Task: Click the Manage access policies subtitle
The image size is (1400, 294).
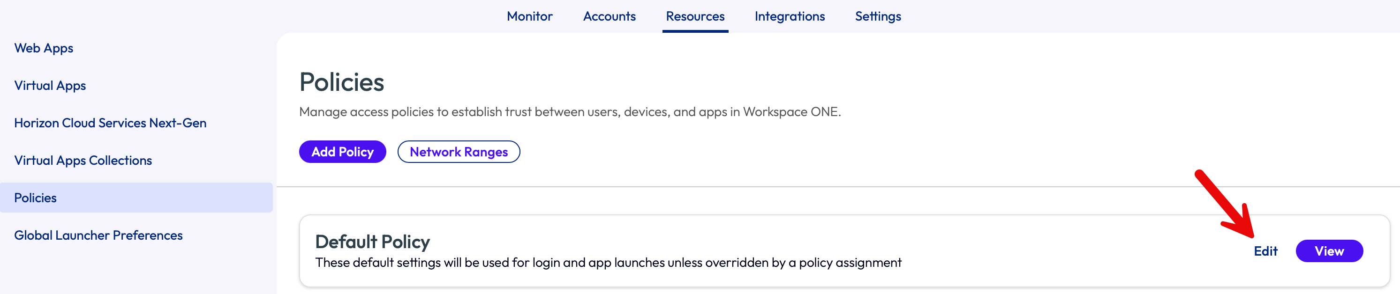Action: click(570, 112)
